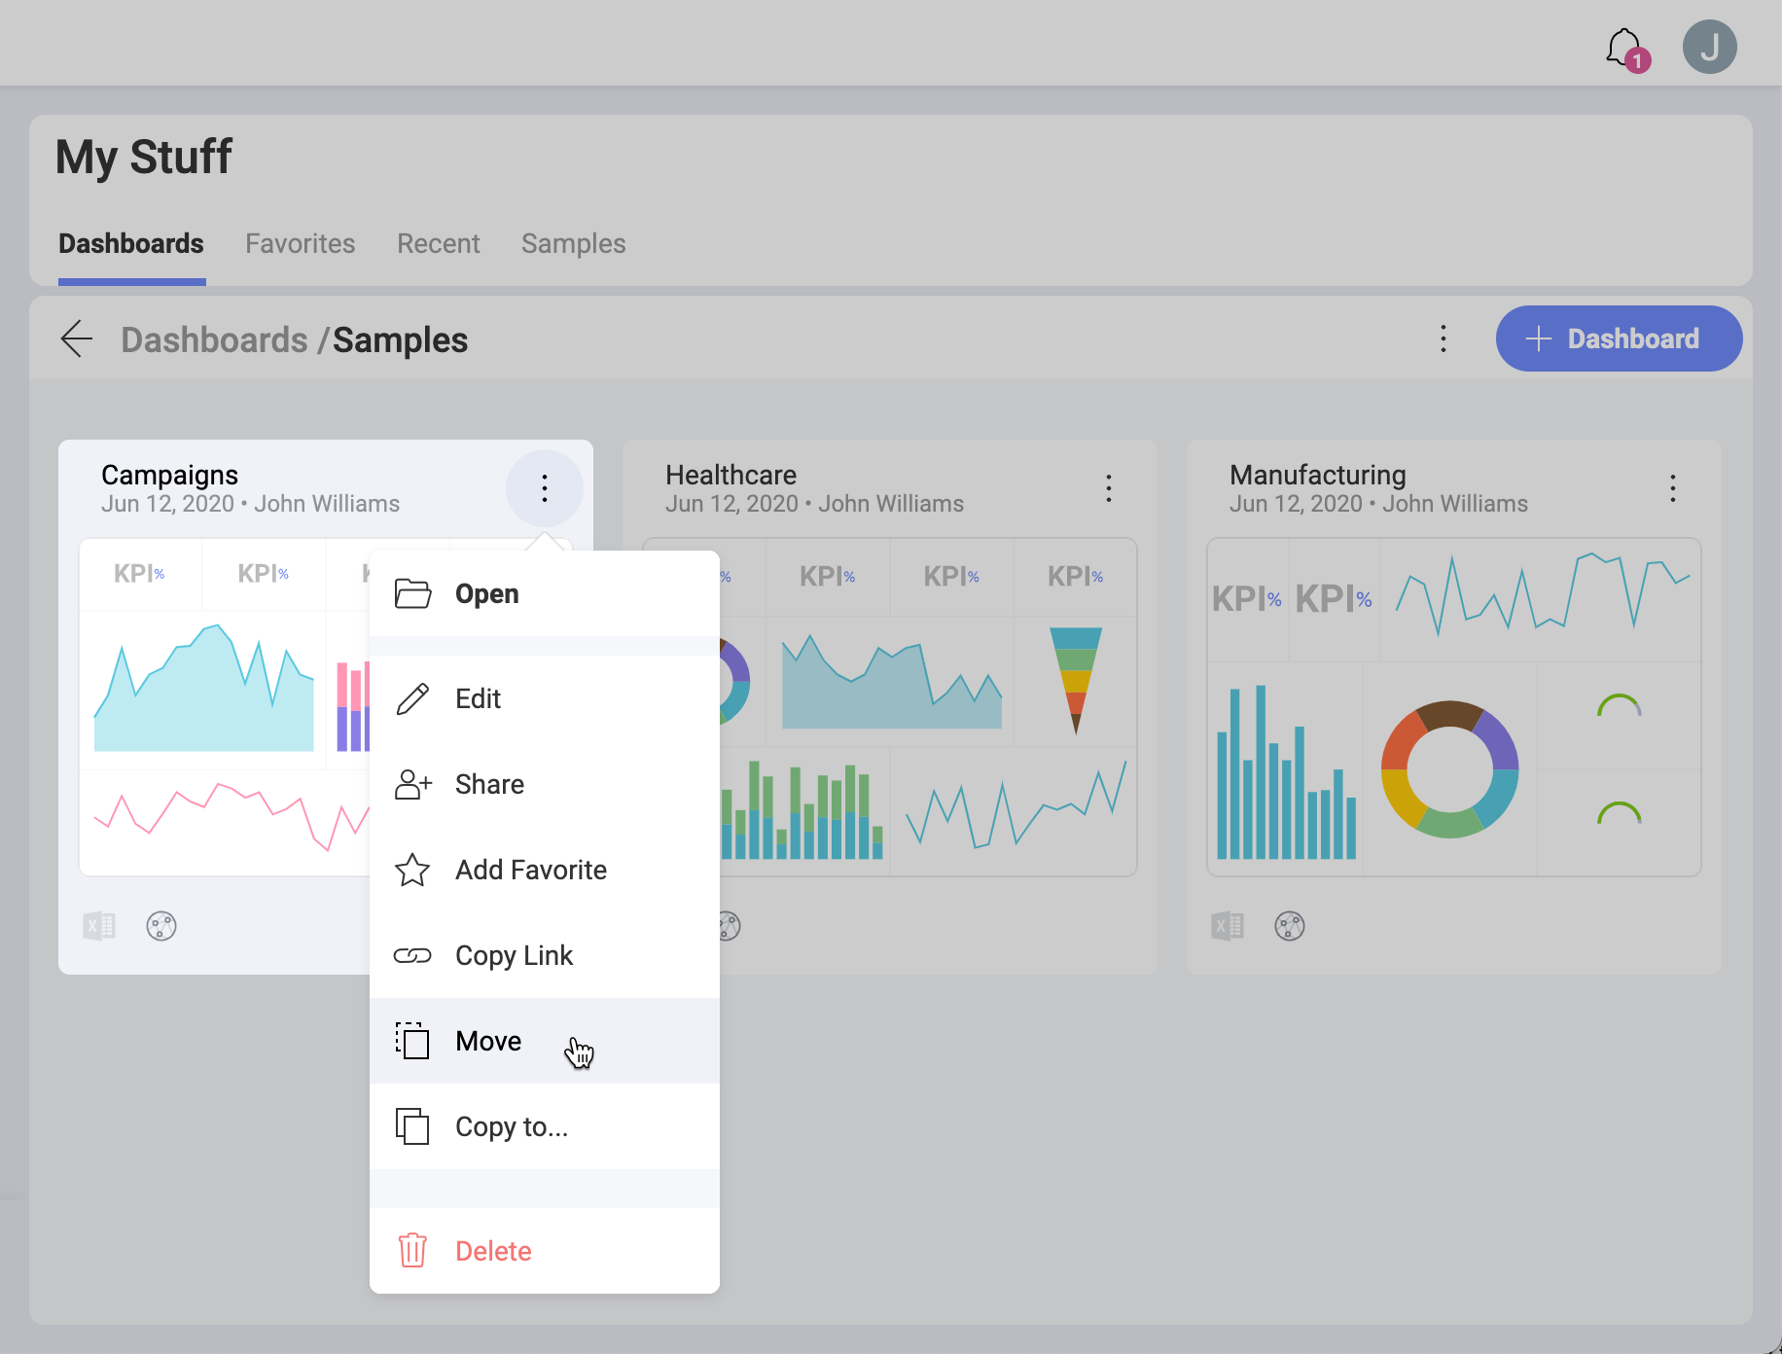Screen dimensions: 1782x1354
Task: Click the back arrow next to Dashboards breadcrumb
Action: point(77,338)
